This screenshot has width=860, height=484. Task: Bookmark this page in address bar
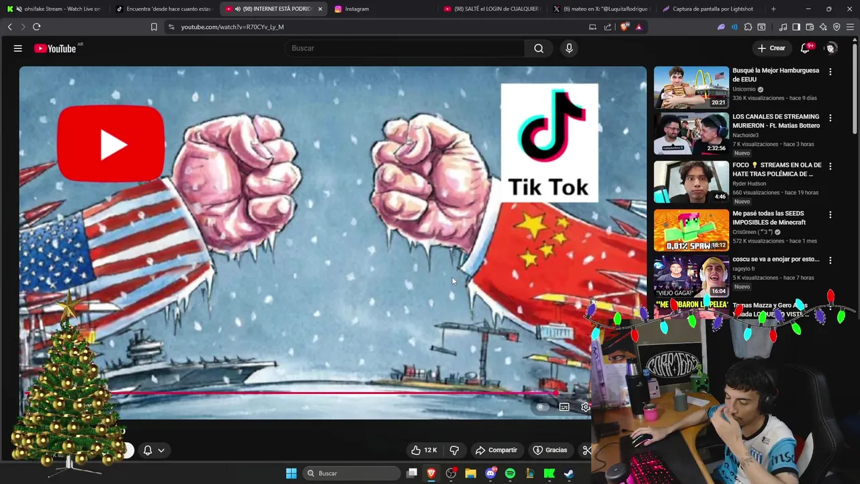click(154, 27)
